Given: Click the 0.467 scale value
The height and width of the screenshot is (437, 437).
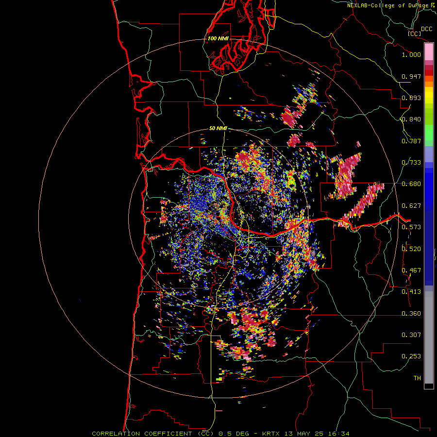Looking at the screenshot, I should [x=411, y=270].
